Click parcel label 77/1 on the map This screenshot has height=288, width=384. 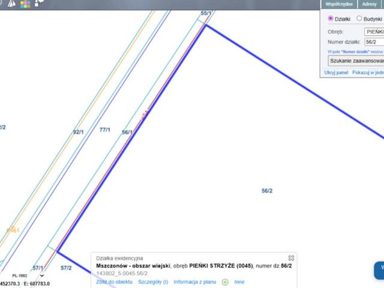pos(105,130)
